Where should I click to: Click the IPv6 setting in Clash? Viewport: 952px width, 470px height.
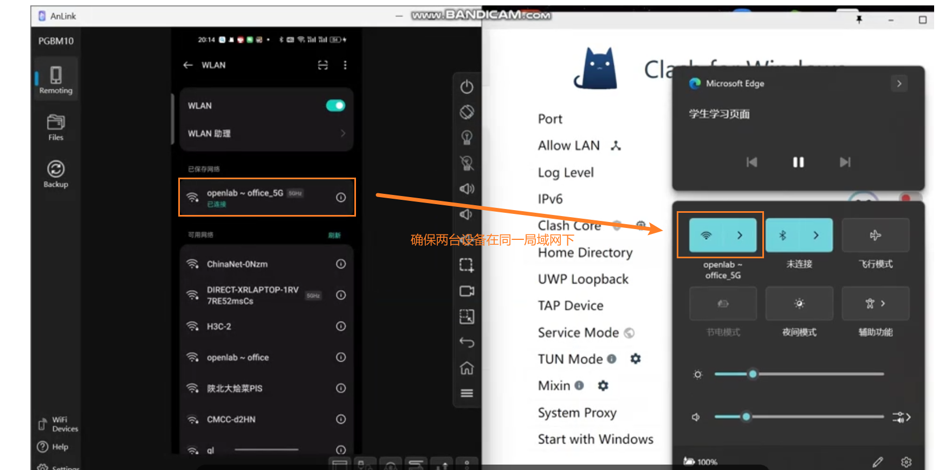[550, 199]
